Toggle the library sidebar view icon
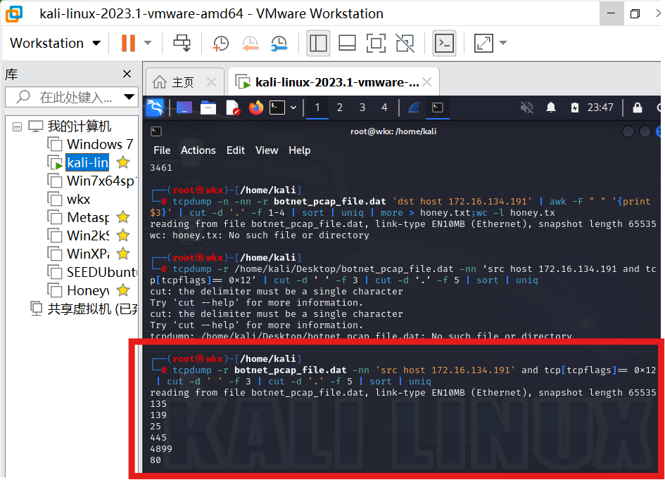This screenshot has height=480, width=665. pos(318,43)
